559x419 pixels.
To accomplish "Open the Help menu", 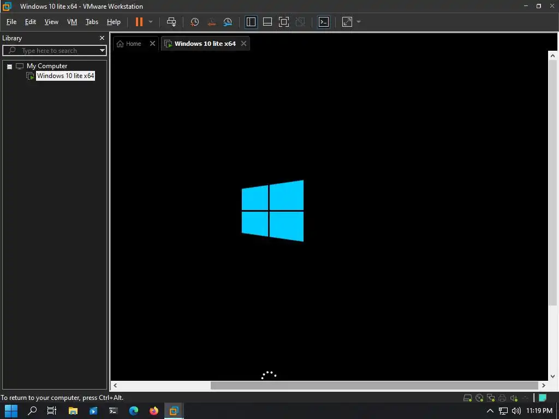I will pyautogui.click(x=114, y=22).
